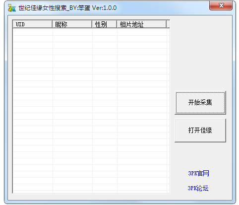Image resolution: width=239 pixels, height=205 pixels.
Task: Click divider between 昵称 and 性别 headers
Action: coord(92,24)
